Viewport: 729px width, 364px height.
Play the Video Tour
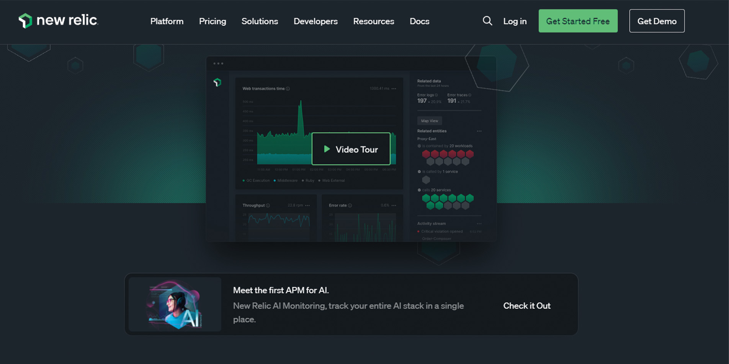pyautogui.click(x=351, y=149)
